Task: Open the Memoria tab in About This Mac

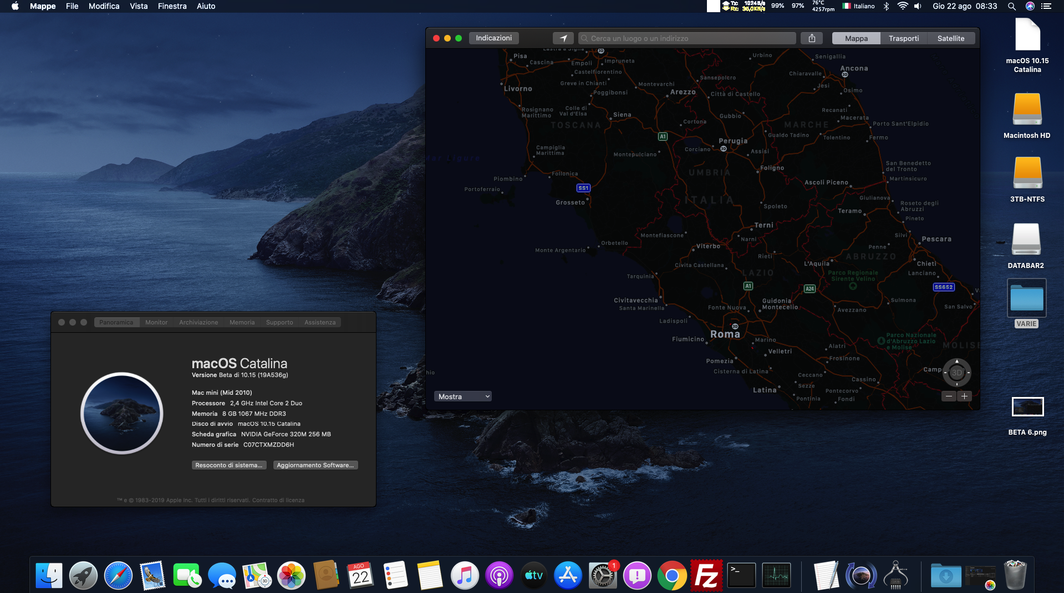Action: click(242, 322)
